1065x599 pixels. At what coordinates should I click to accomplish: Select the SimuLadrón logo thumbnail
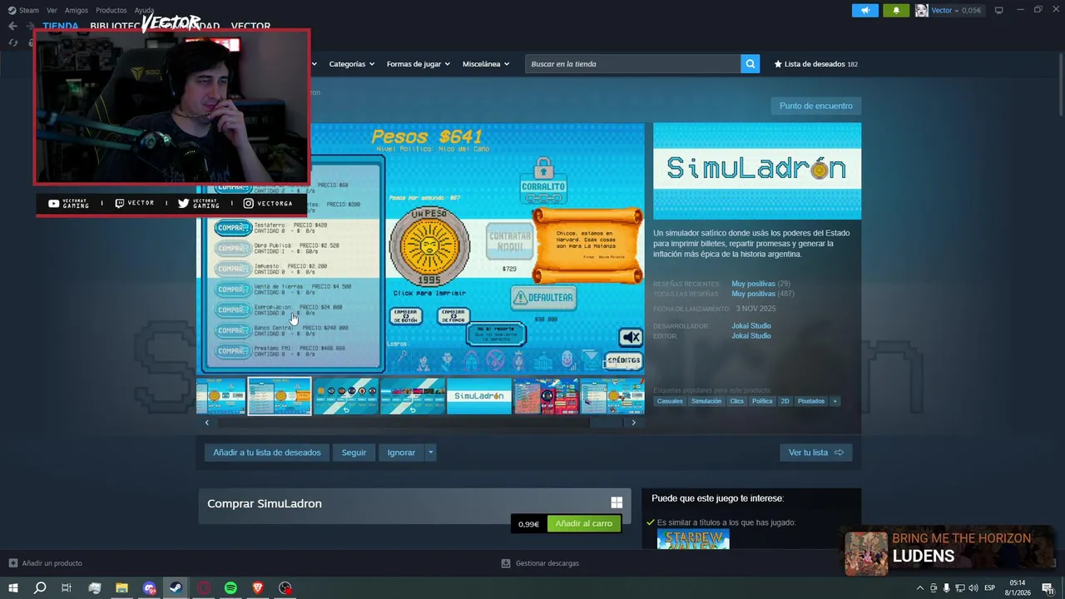coord(479,396)
